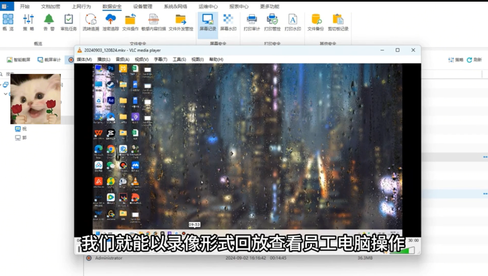
Task: Open the 屏幕记录 (screen recording) feature
Action: click(x=207, y=22)
